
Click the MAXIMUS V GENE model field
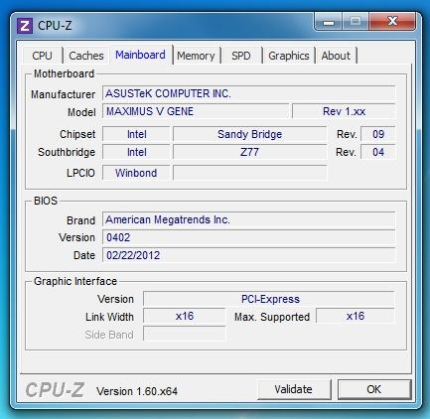pos(196,111)
